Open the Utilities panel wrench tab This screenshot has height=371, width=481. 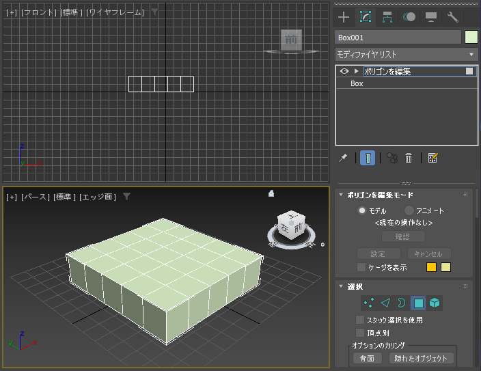[453, 17]
